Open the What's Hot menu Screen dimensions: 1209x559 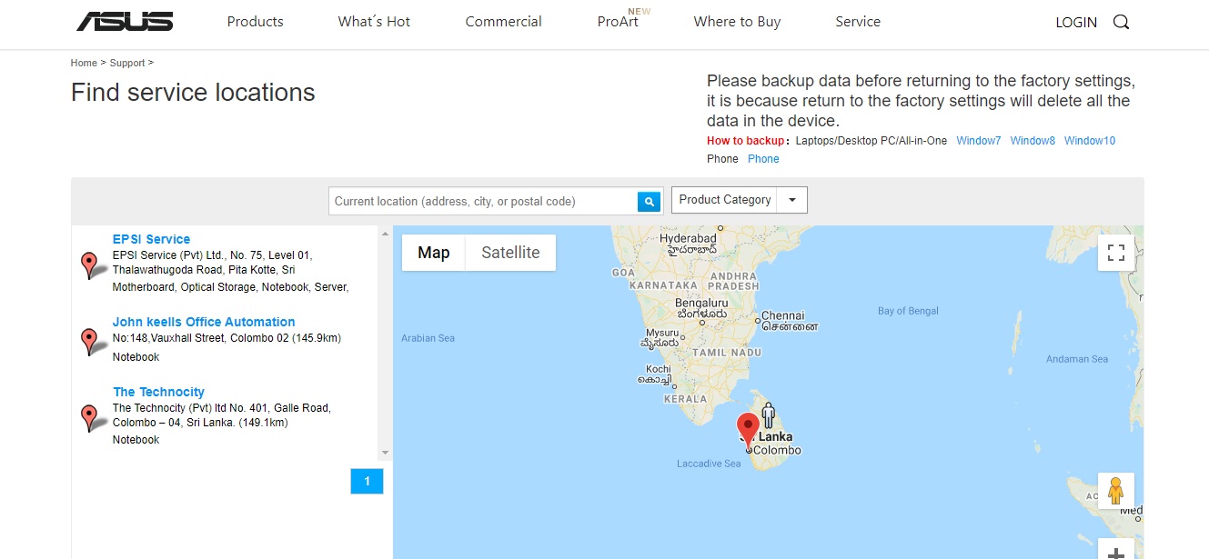pyautogui.click(x=374, y=22)
